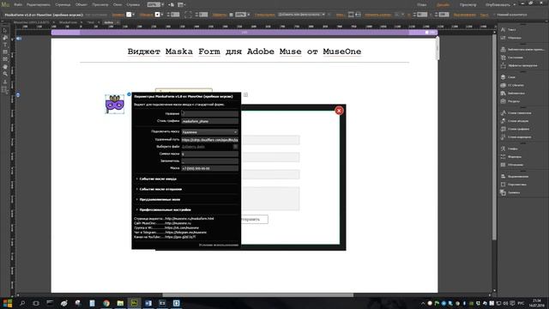This screenshot has width=549, height=309.
Task: Open Google Chrome from the taskbar
Action: coord(106,303)
